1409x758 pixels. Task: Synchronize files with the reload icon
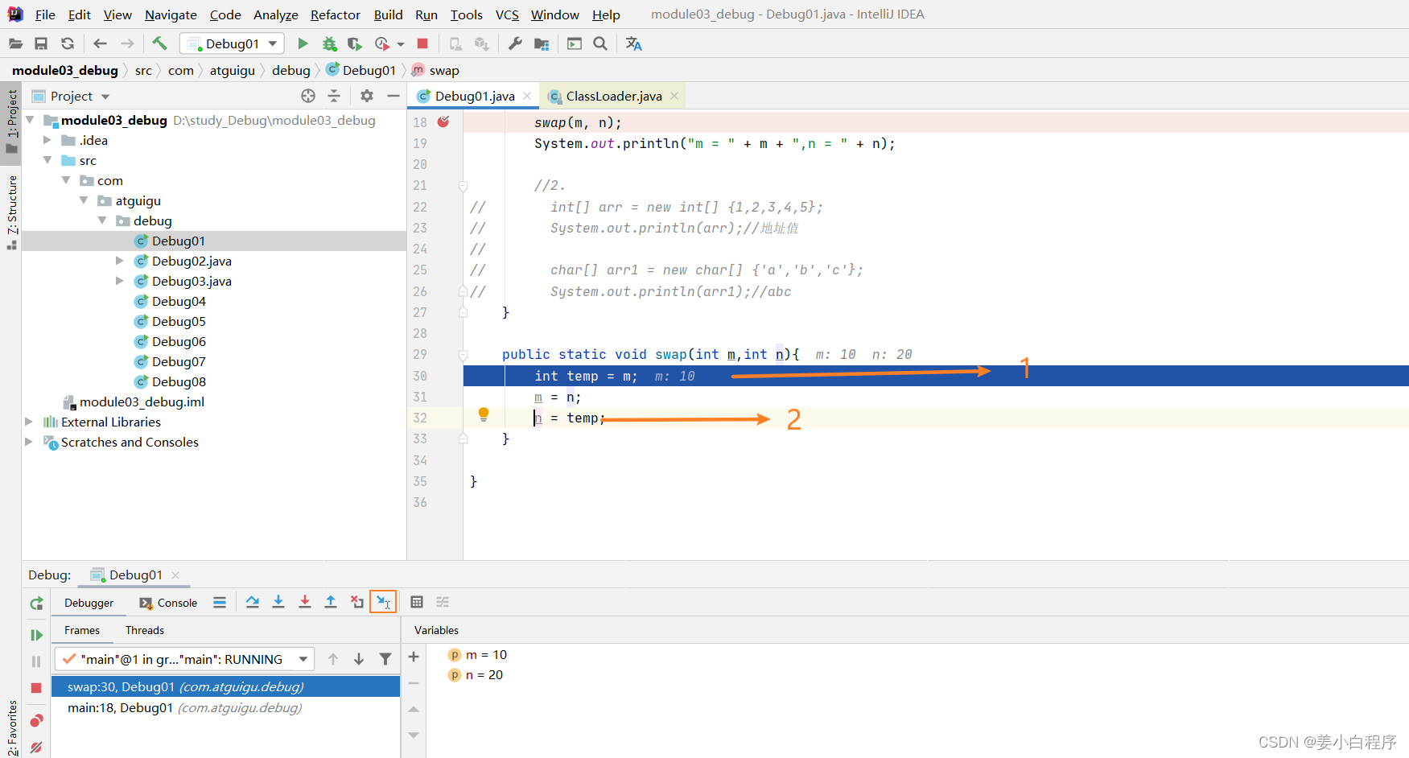(68, 43)
